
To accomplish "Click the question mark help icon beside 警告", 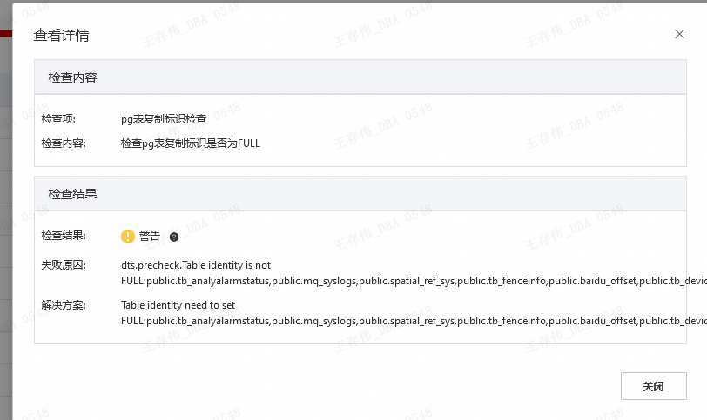I will coord(174,237).
